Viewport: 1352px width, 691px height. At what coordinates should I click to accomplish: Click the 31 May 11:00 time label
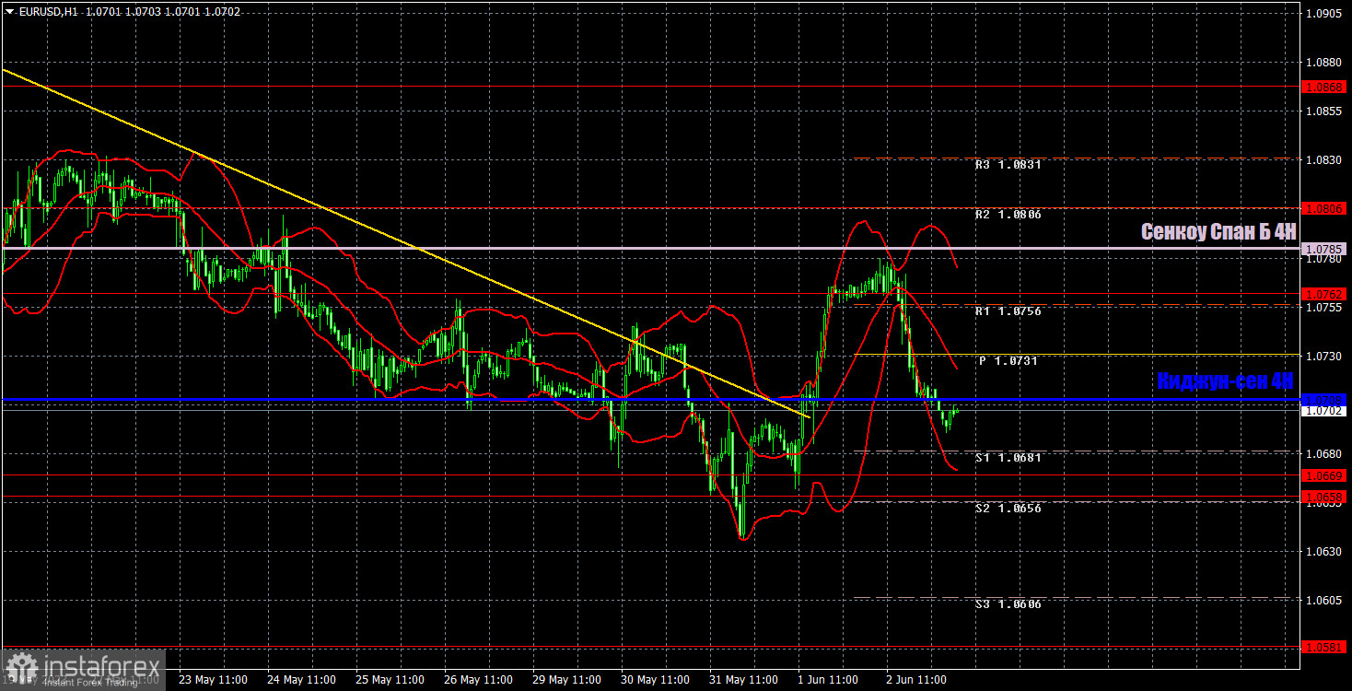tap(745, 680)
